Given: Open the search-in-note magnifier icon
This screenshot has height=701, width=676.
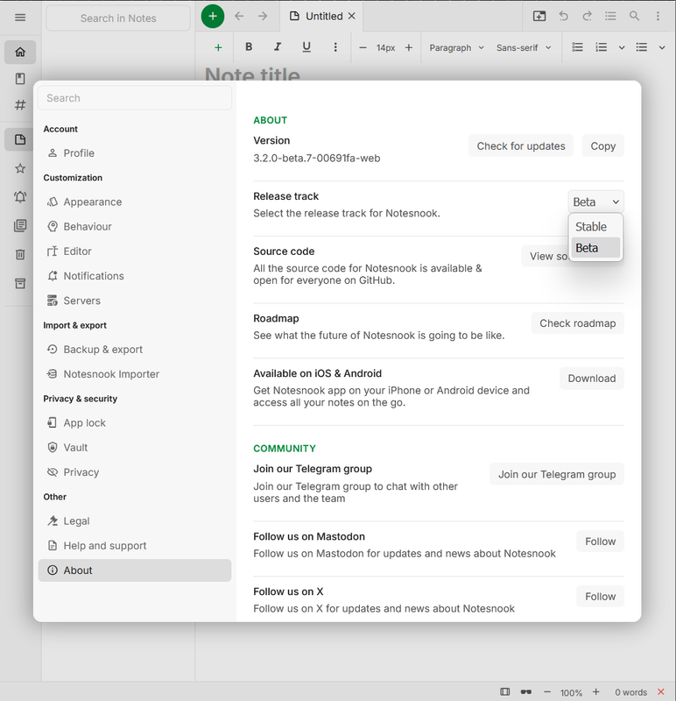Looking at the screenshot, I should pos(634,16).
